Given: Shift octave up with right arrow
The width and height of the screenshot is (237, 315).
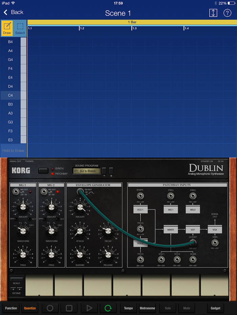Looking at the screenshot, I should coord(20,289).
